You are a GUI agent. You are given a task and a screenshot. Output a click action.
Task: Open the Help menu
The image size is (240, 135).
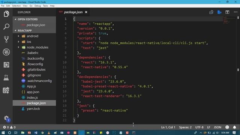coord(52,6)
